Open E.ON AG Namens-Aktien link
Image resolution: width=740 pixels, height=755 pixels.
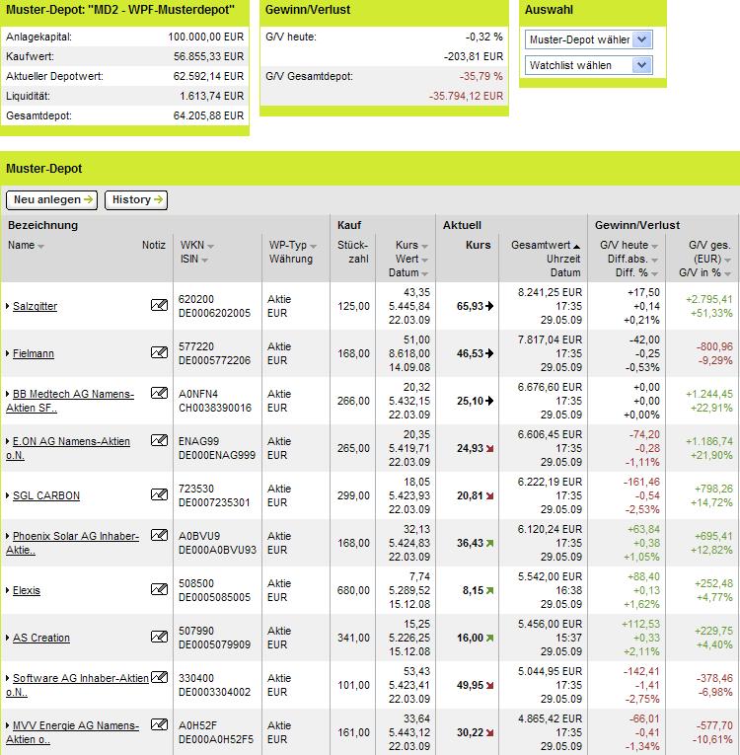click(x=68, y=448)
